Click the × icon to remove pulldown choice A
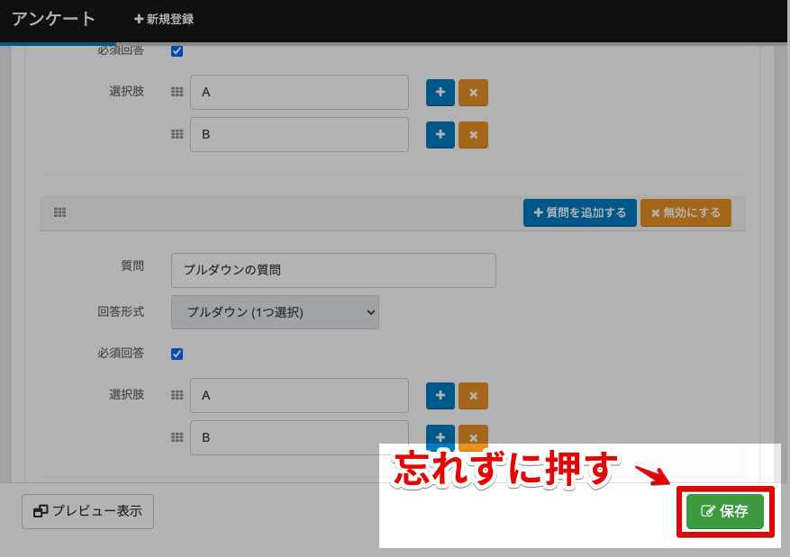The width and height of the screenshot is (790, 557). point(473,395)
